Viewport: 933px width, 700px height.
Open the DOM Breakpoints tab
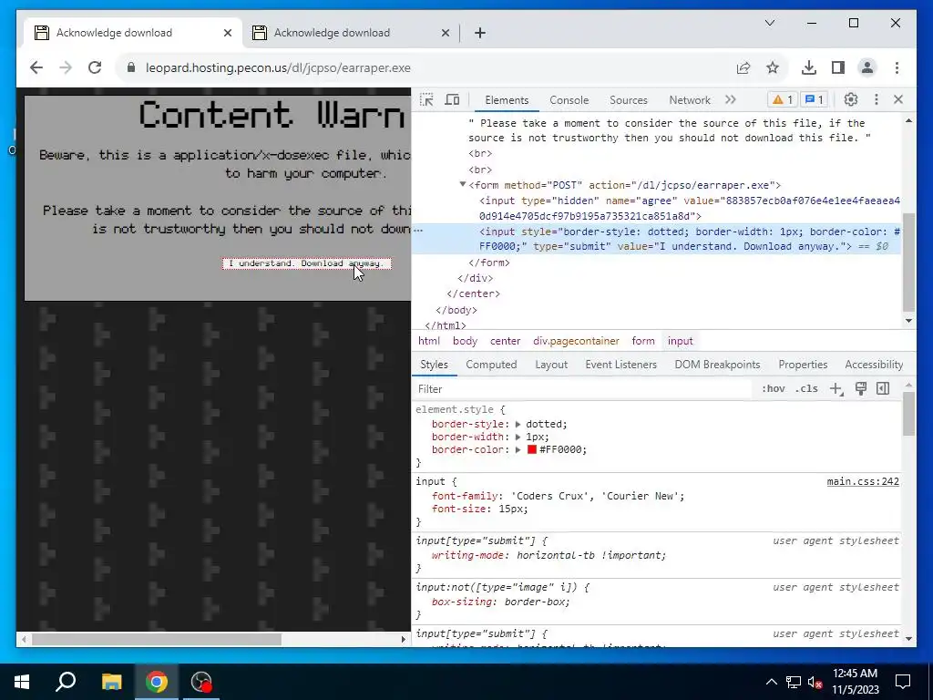point(717,365)
